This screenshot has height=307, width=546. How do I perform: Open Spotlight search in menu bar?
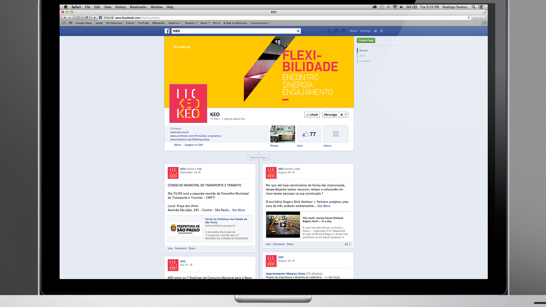coord(473,7)
